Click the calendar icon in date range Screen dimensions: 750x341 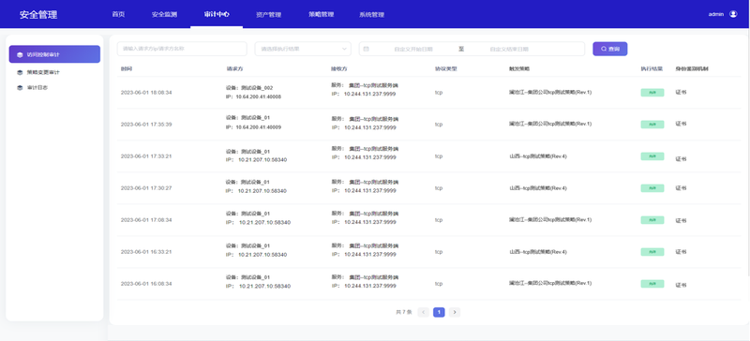pos(367,49)
